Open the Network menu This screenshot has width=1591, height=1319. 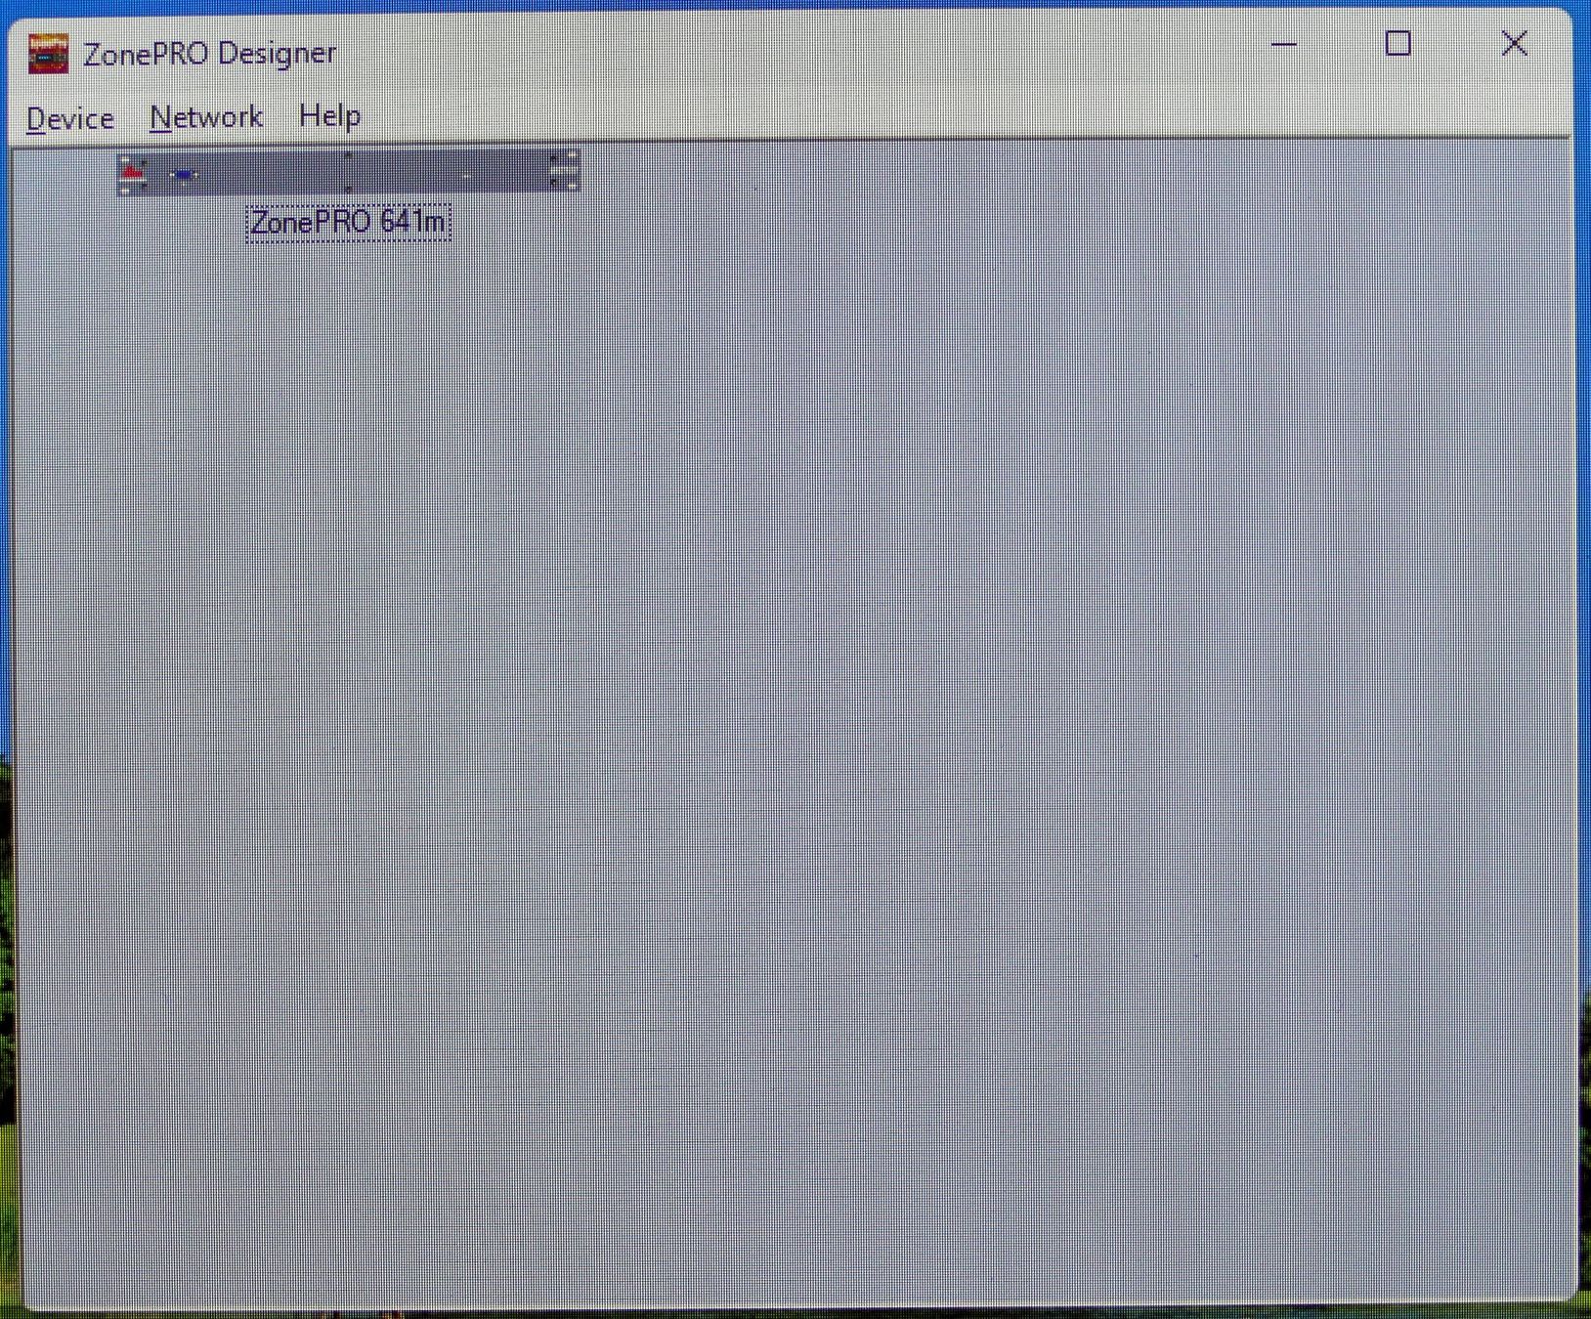point(206,117)
